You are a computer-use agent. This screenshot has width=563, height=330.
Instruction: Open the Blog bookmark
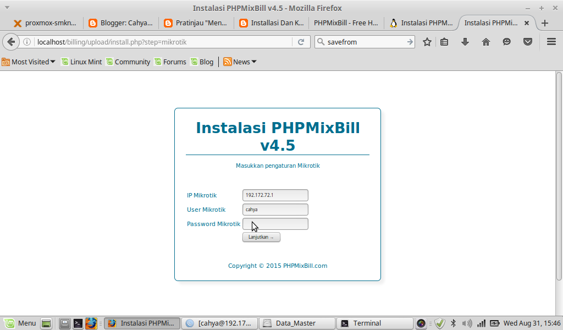pos(202,62)
